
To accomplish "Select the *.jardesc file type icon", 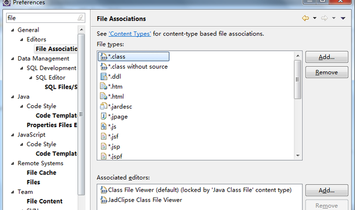I will coord(103,106).
